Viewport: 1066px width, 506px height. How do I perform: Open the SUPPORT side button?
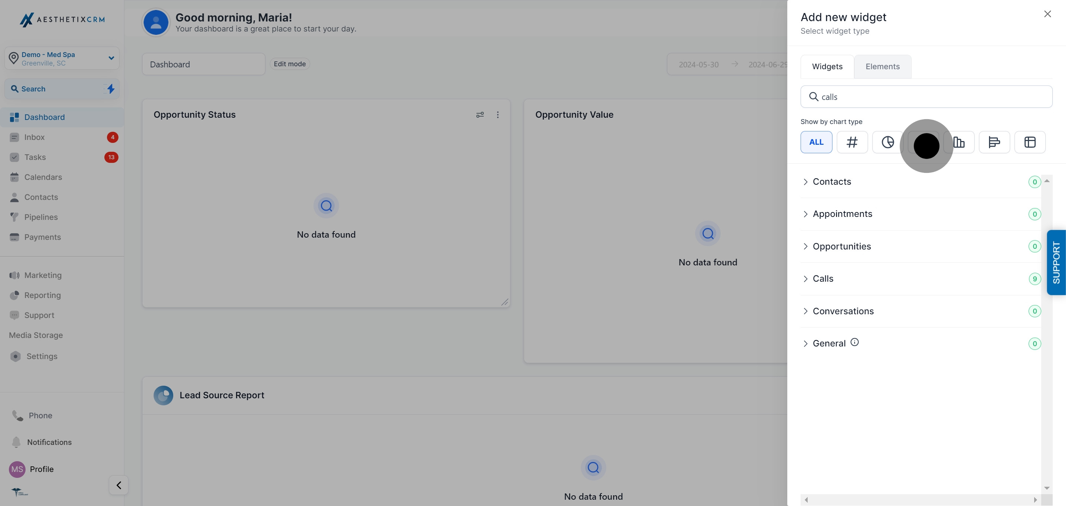(x=1056, y=262)
